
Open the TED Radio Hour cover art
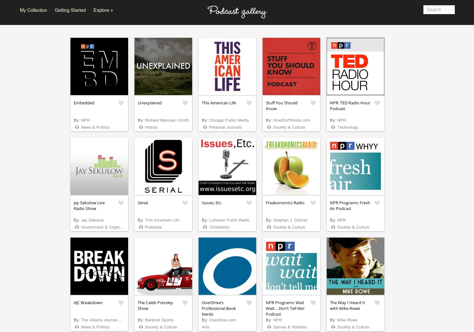[x=355, y=66]
